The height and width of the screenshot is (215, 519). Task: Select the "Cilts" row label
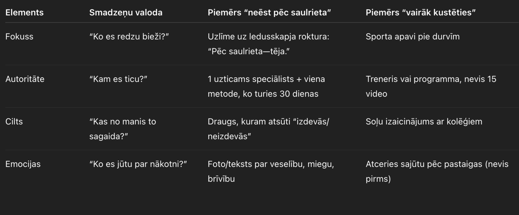14,122
